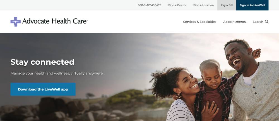Sign in to LiveWell
This screenshot has height=121, width=279.
pyautogui.click(x=252, y=5)
